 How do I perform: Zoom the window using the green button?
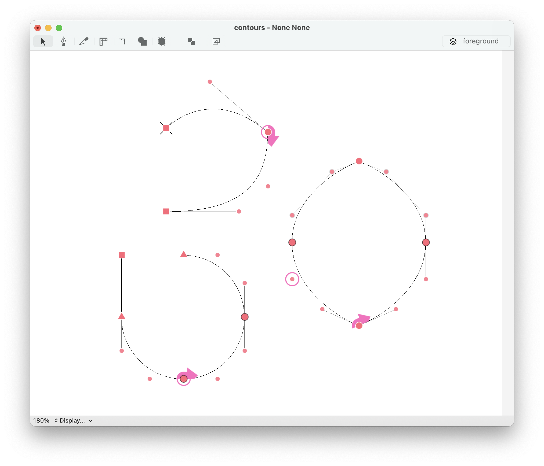(59, 28)
